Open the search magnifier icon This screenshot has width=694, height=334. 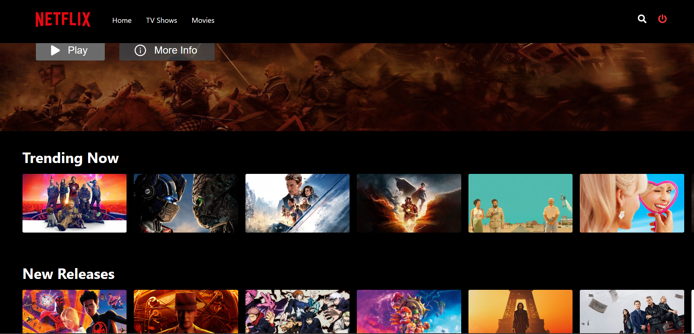coord(642,19)
